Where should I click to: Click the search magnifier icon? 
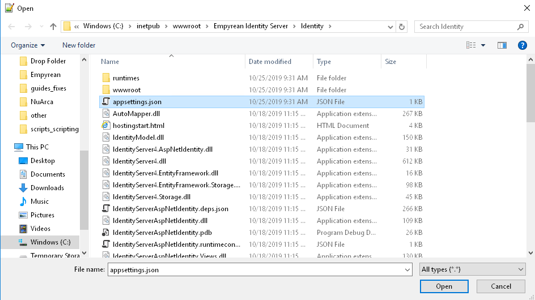tap(520, 27)
